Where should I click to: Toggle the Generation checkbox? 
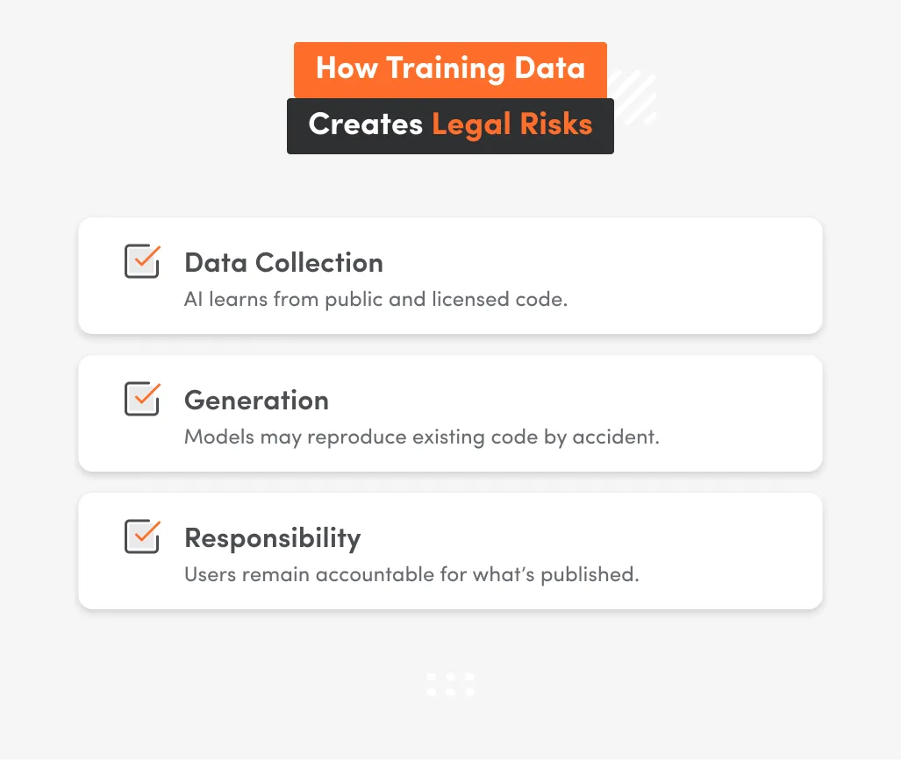(x=141, y=400)
